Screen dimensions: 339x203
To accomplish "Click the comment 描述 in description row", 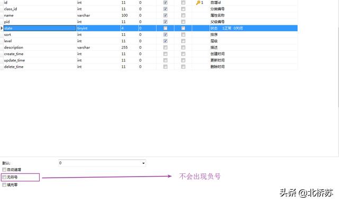I will tap(214, 48).
